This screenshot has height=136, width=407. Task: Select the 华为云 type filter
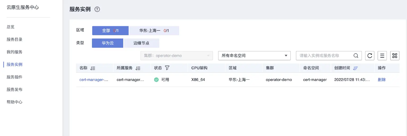point(108,43)
